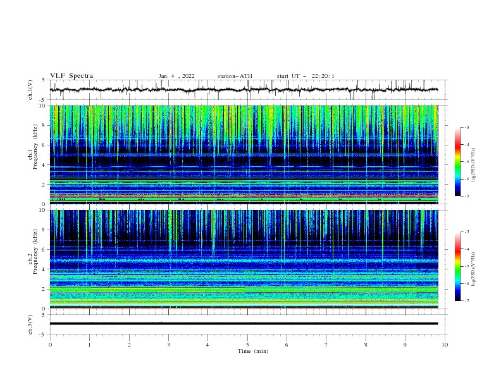This screenshot has width=501, height=387.
Task: Click the time axis tick label '0'
Action: (x=50, y=345)
